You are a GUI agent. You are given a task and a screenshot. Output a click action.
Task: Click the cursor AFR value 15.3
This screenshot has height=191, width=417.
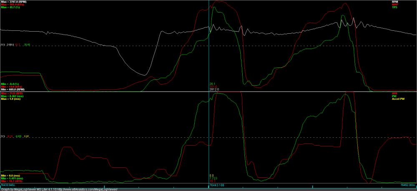point(212,181)
